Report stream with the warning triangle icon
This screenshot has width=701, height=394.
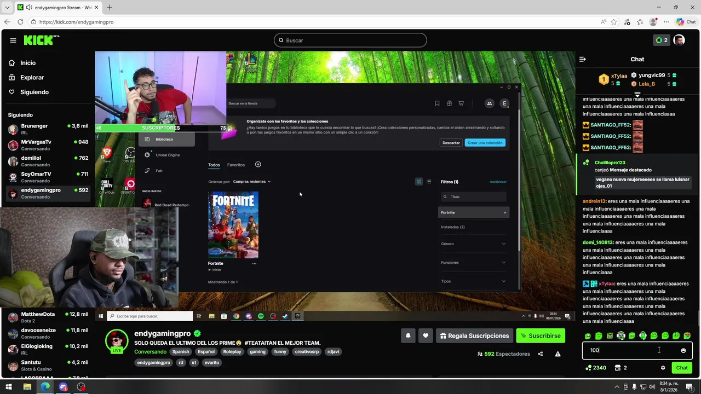558,354
